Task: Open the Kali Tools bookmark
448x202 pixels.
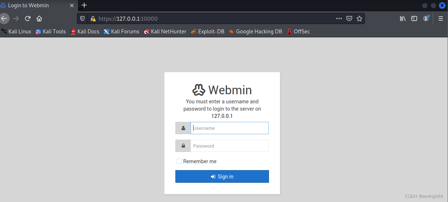Action: point(51,32)
